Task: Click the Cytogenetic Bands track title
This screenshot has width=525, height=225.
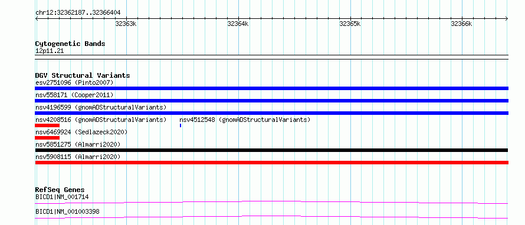Action: pyautogui.click(x=70, y=44)
